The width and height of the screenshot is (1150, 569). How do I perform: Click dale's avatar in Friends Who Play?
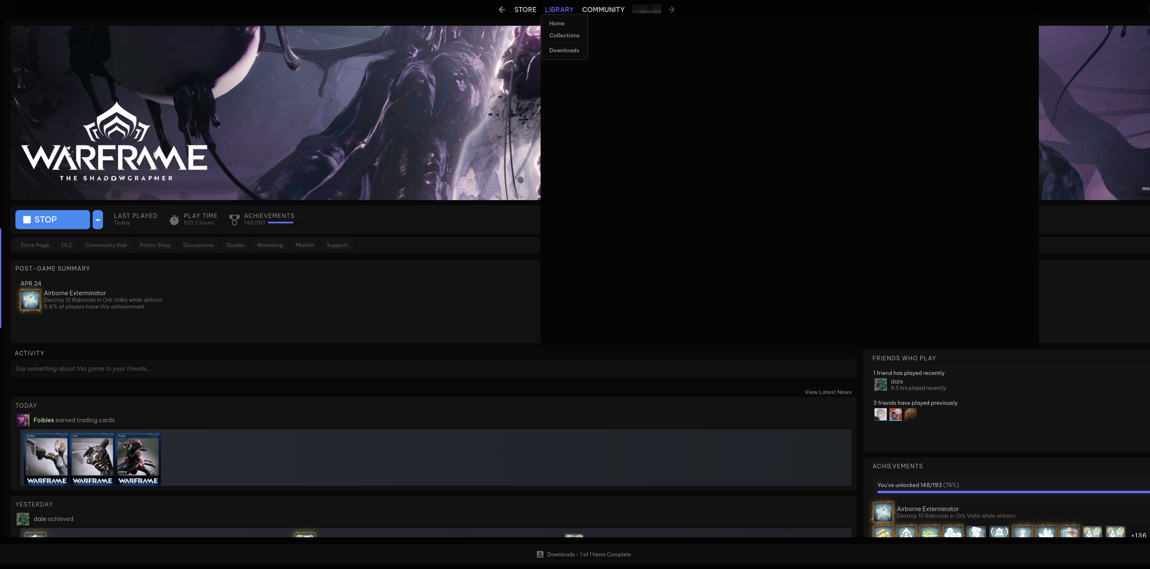pos(880,385)
